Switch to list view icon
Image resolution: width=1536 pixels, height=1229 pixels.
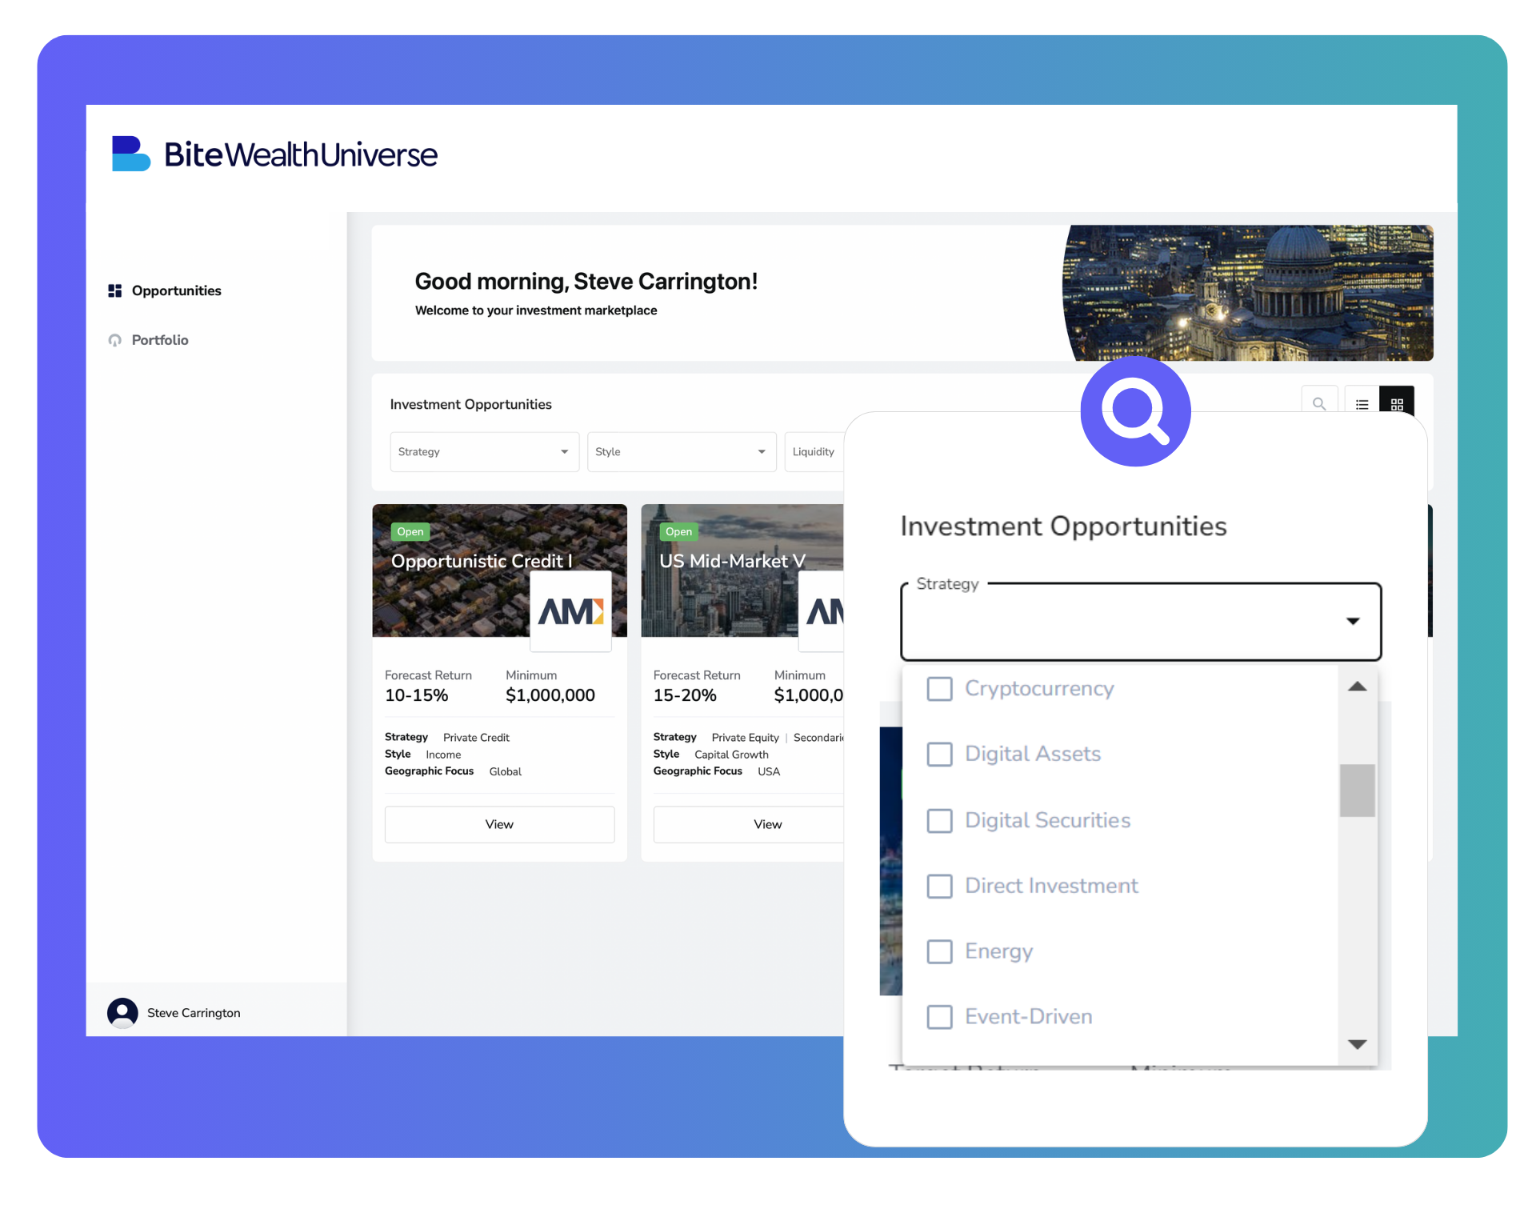(x=1362, y=404)
